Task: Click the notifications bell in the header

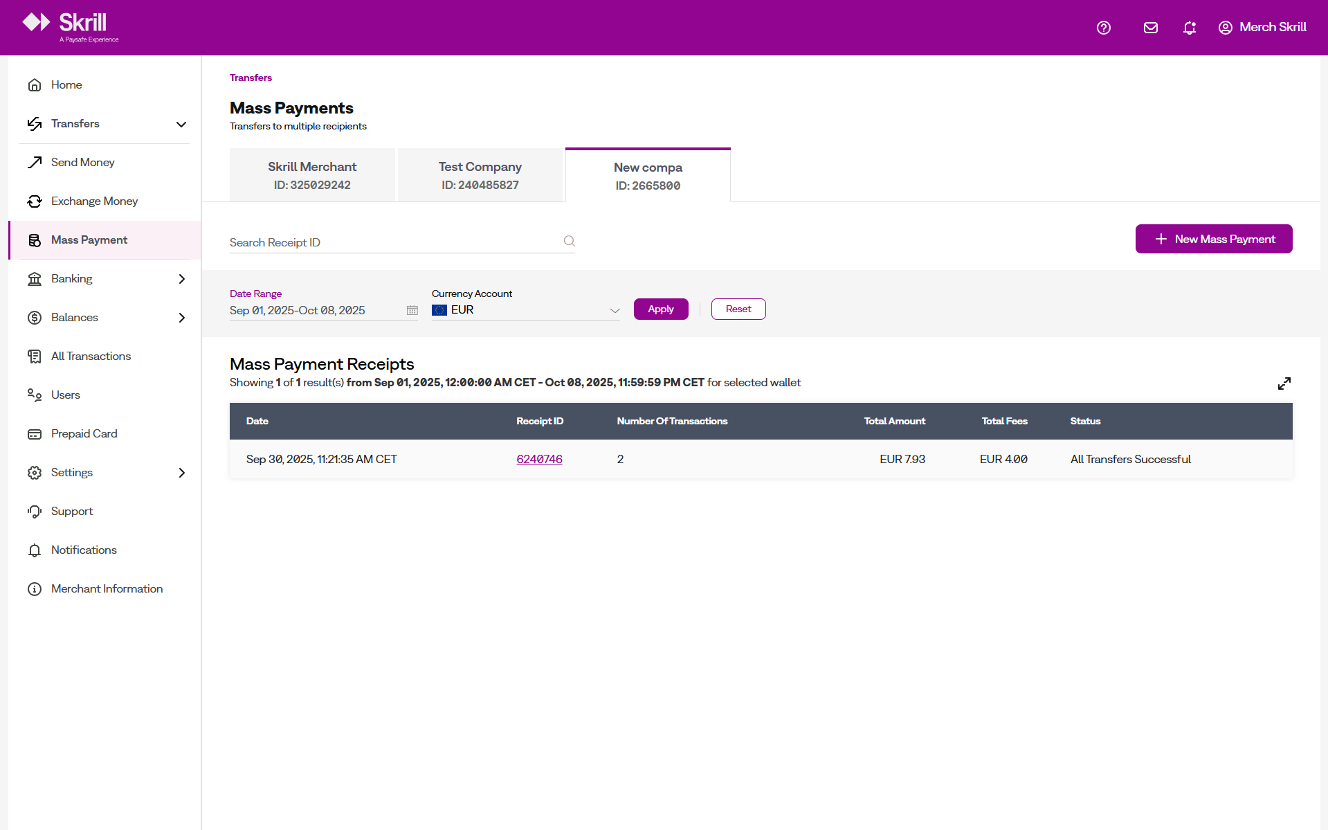Action: coord(1189,28)
